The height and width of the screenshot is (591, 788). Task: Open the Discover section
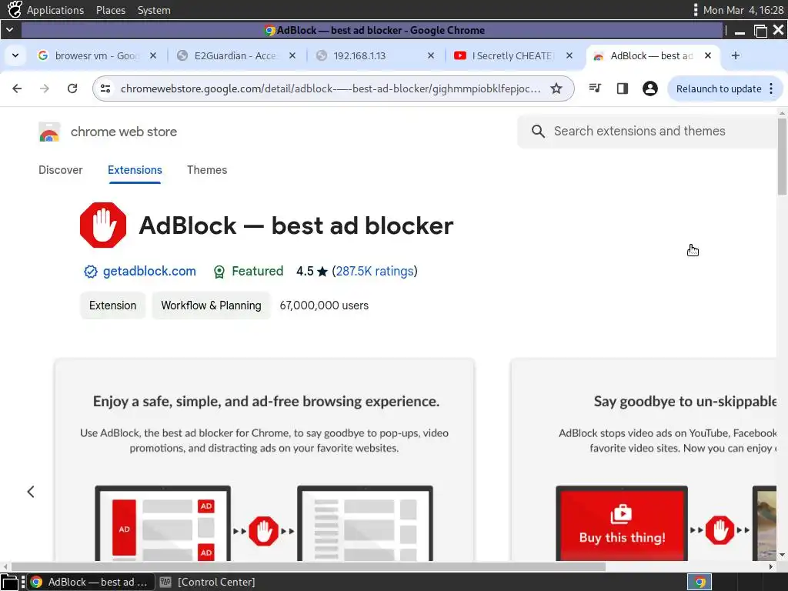[x=60, y=170]
